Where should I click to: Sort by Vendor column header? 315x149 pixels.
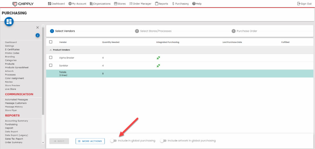(63, 42)
